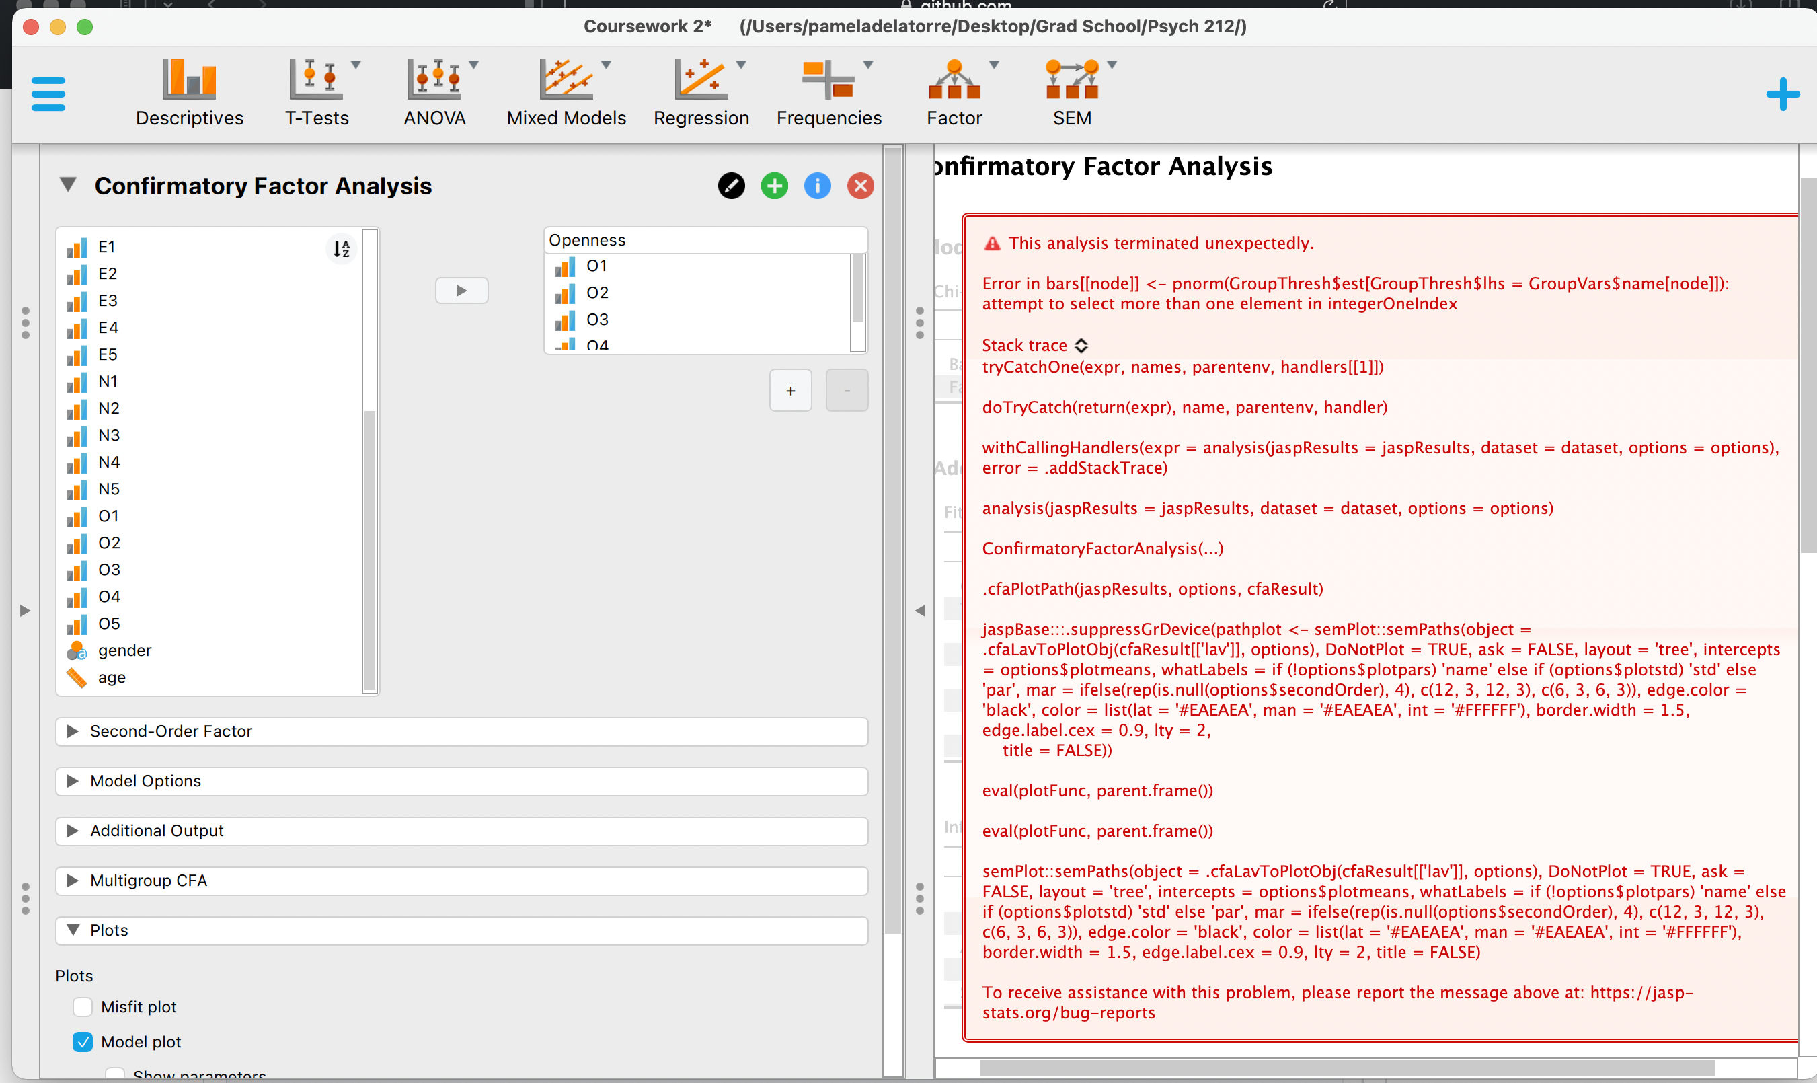Sort variables using the A-Z sort icon

click(x=341, y=249)
